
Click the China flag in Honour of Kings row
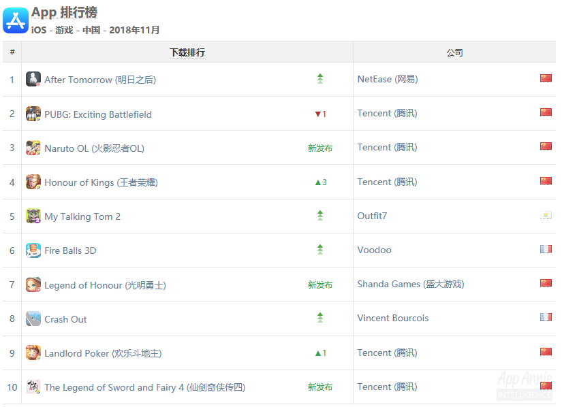(546, 181)
